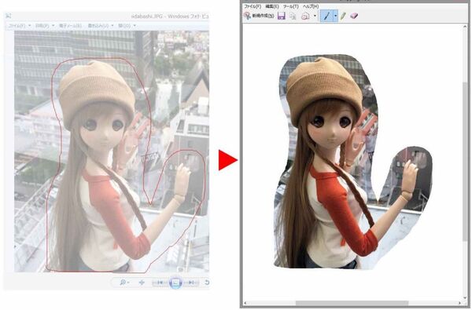Go to the next photo in Photo Viewer
This screenshot has width=472, height=310.
191,283
